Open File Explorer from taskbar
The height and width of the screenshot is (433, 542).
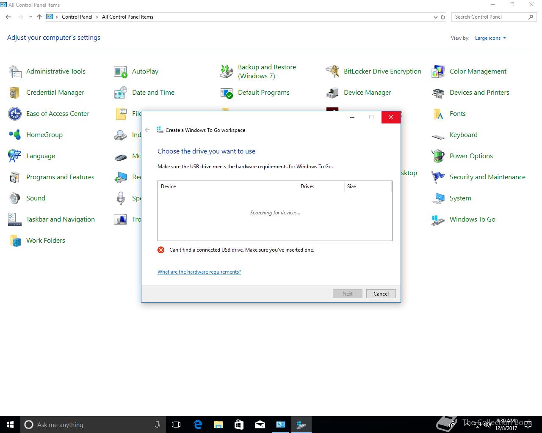tap(218, 425)
